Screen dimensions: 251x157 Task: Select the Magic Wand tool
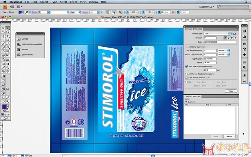tap(3, 32)
